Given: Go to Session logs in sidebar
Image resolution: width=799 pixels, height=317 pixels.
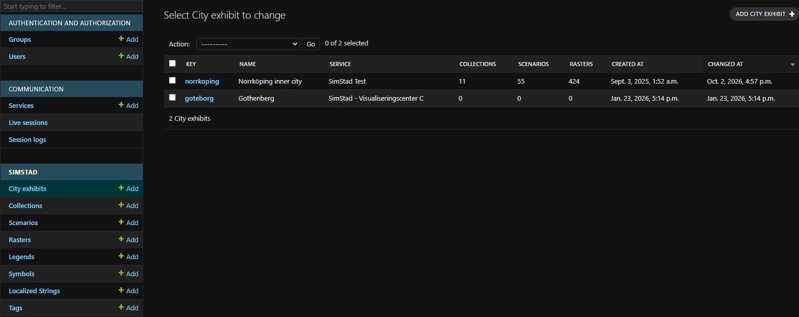Looking at the screenshot, I should point(27,140).
